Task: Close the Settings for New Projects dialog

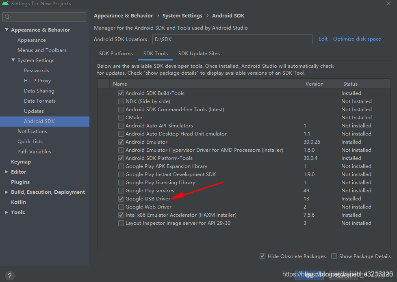Action: pos(388,3)
